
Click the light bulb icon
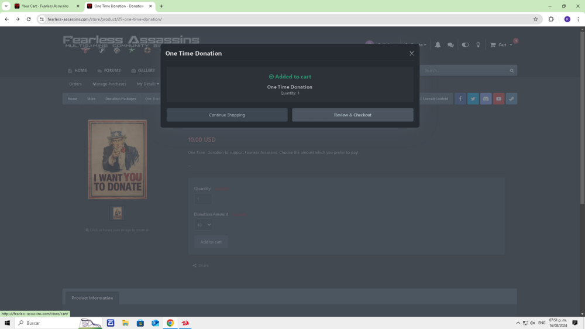click(478, 45)
